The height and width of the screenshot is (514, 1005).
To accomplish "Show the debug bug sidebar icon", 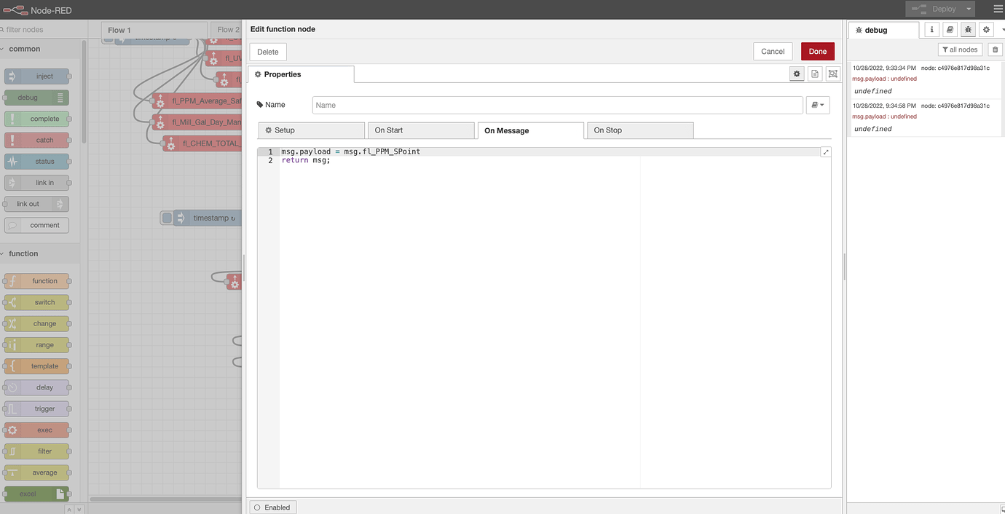I will click(x=968, y=30).
